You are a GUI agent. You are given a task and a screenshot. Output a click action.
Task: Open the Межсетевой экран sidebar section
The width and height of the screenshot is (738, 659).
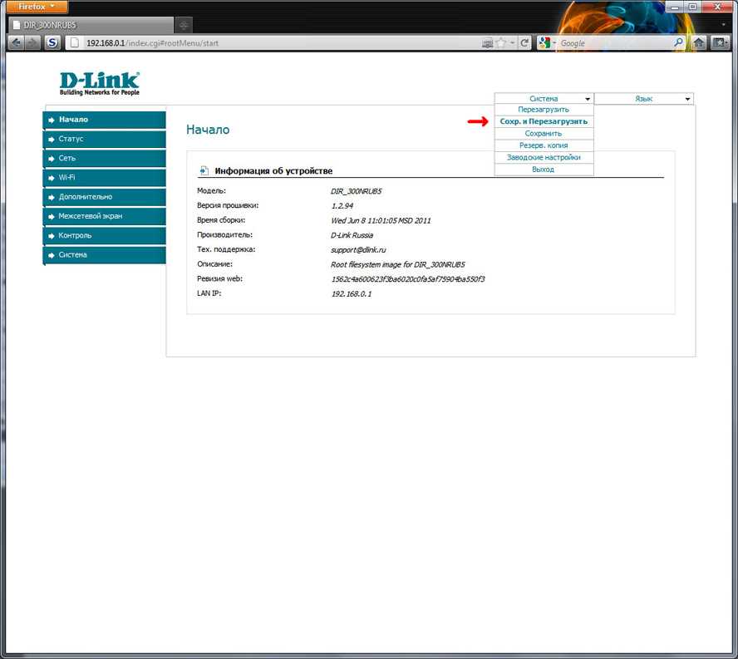(105, 216)
